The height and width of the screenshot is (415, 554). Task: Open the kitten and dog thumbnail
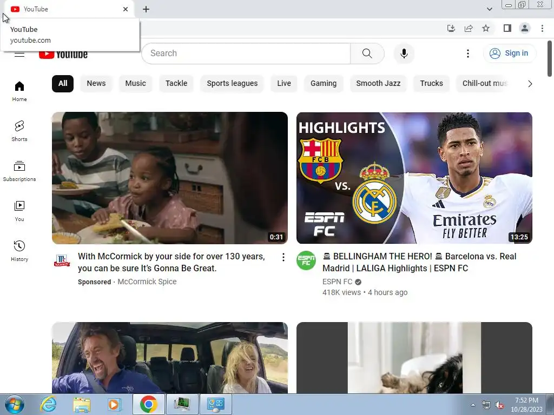[414, 358]
